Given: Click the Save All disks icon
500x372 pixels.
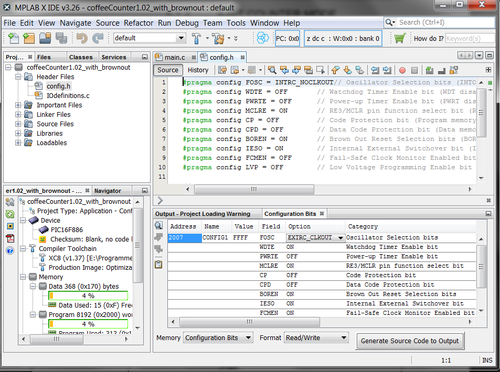Looking at the screenshot, I should tap(61, 38).
